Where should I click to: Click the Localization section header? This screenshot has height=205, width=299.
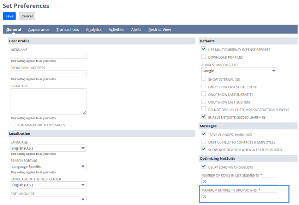[101, 134]
